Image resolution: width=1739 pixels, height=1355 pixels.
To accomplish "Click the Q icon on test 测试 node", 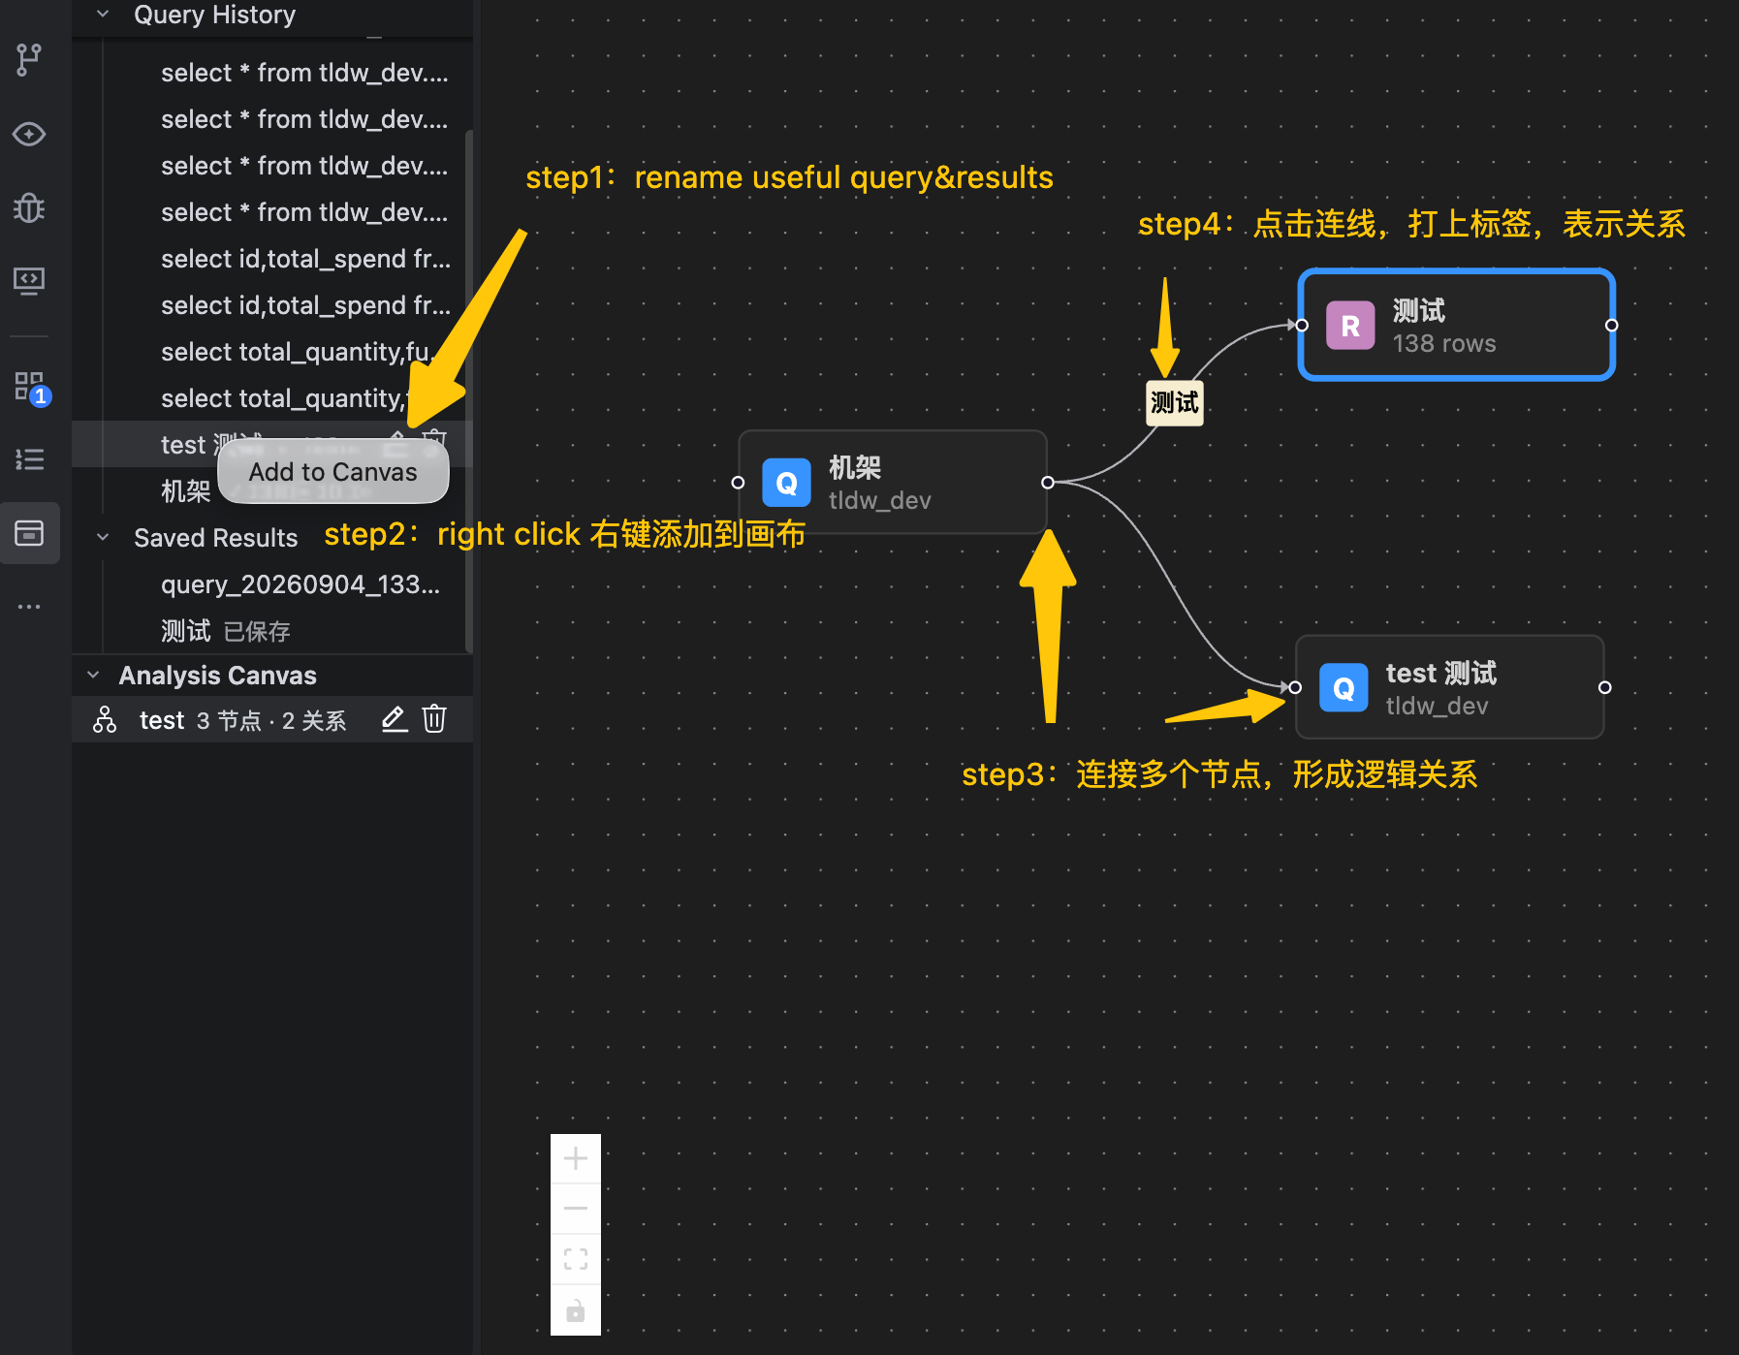I will point(1344,688).
